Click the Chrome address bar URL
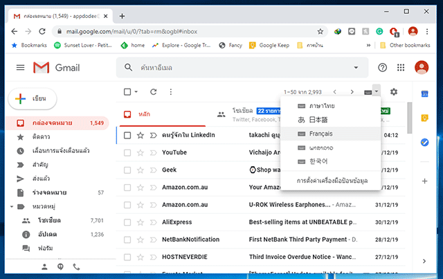Image resolution: width=443 pixels, height=279 pixels. pos(132,31)
